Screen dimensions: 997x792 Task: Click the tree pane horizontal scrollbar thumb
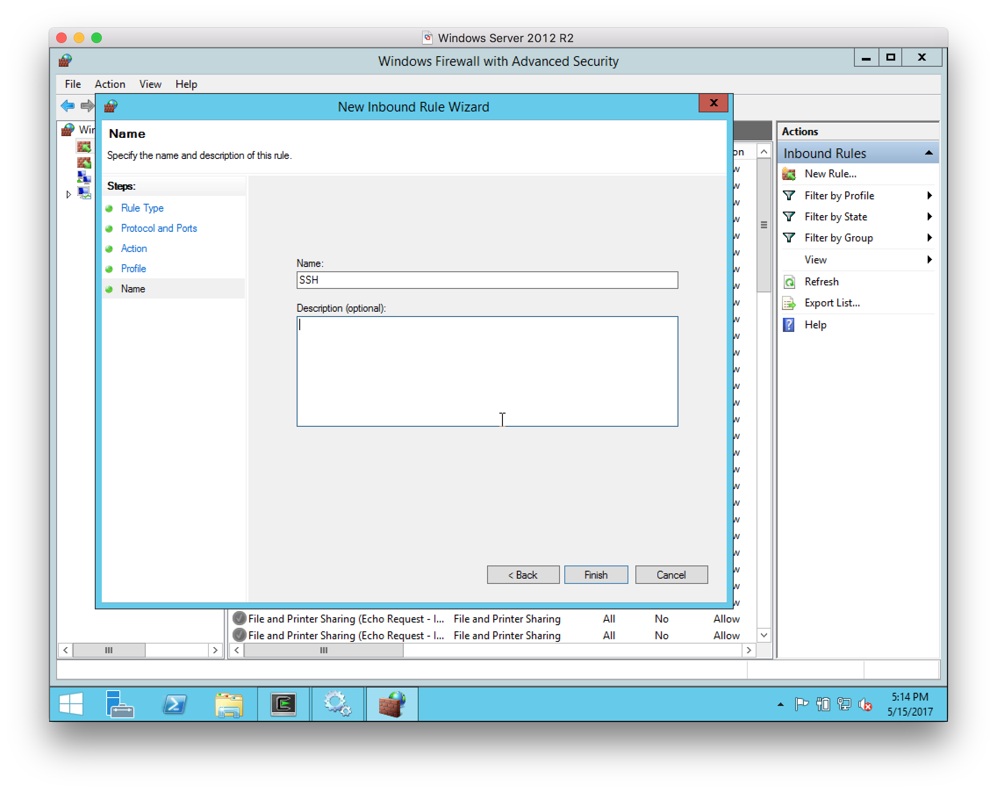pos(109,651)
